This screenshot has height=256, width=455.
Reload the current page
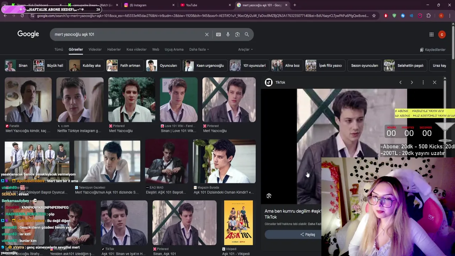tap(22, 16)
